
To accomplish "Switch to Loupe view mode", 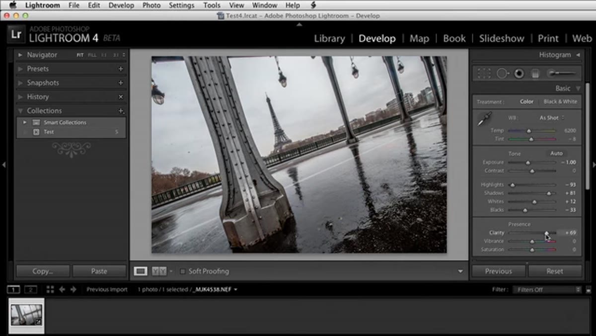I will (x=141, y=271).
